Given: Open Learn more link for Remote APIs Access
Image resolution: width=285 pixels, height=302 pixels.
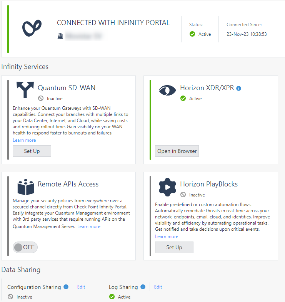Looking at the screenshot, I should pyautogui.click(x=89, y=226).
